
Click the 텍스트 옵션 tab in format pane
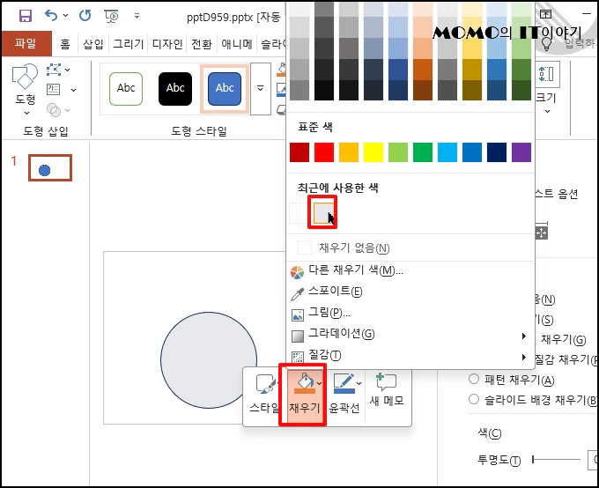coord(556,194)
